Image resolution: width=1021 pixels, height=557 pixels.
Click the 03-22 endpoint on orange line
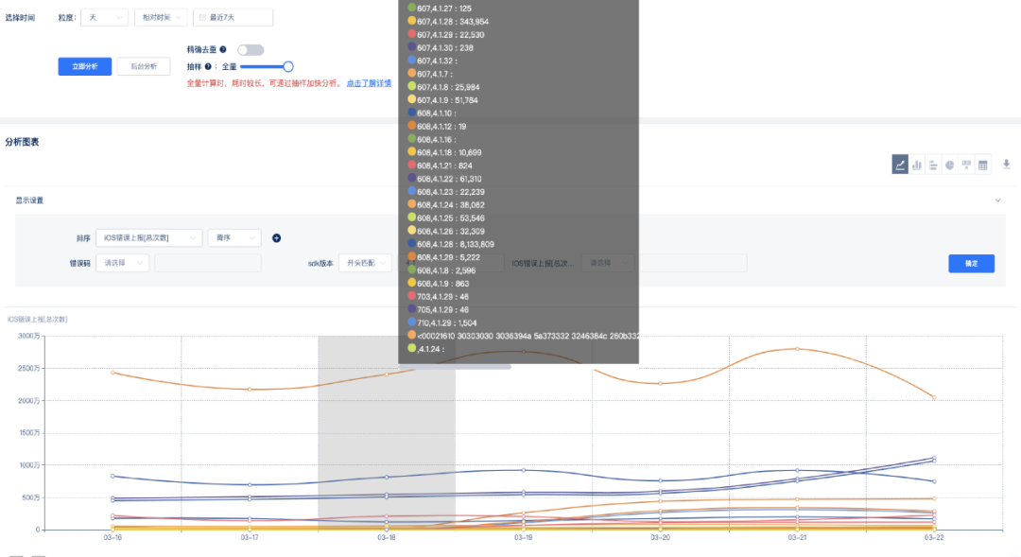934,397
